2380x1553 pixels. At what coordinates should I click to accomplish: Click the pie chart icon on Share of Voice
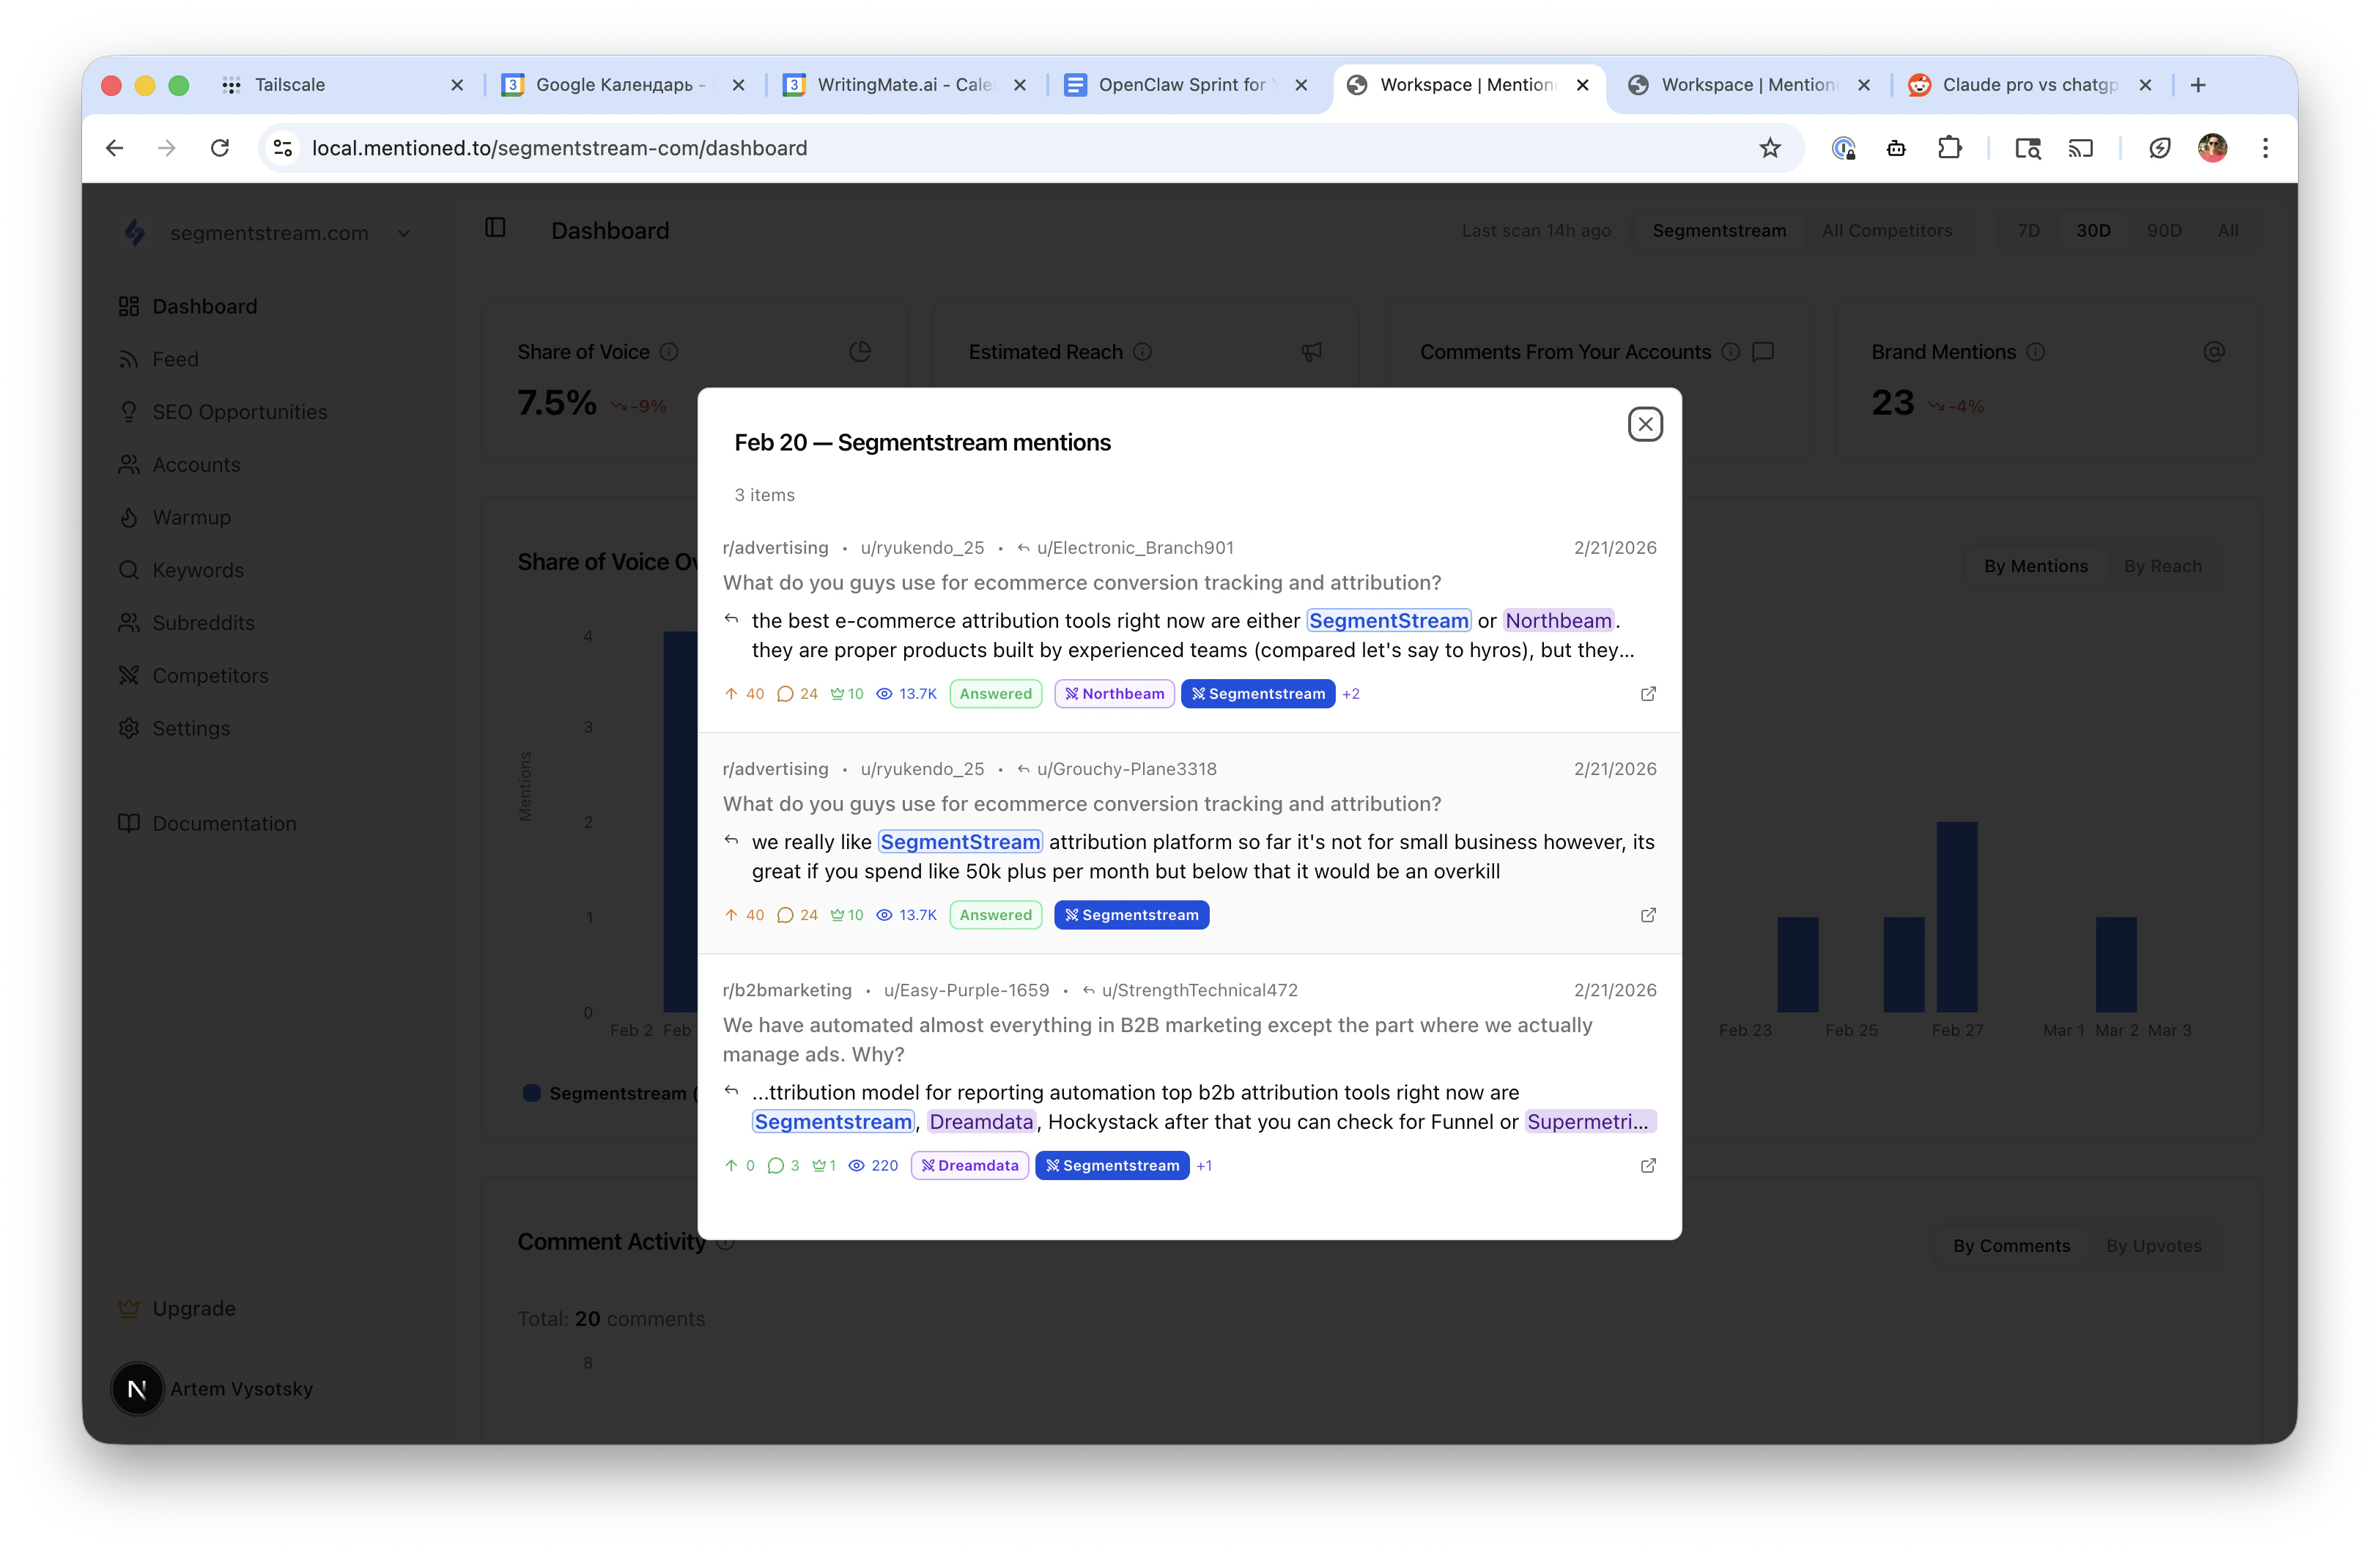[860, 352]
